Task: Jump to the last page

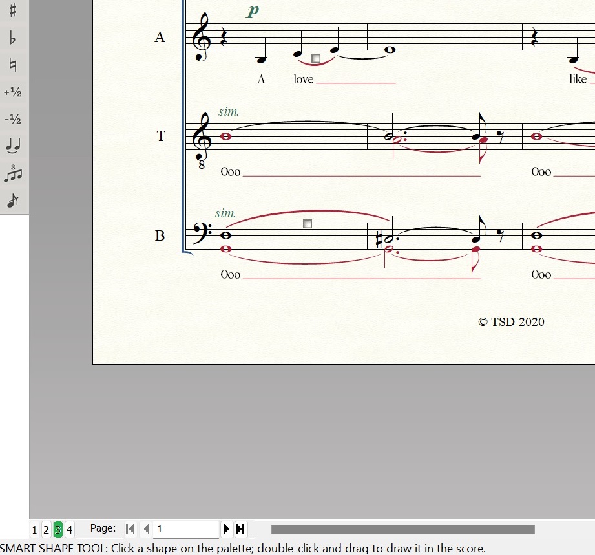Action: 240,529
